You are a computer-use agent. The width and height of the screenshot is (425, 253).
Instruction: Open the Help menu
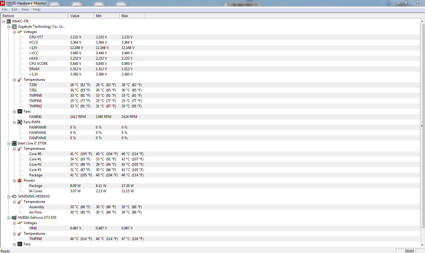[x=37, y=9]
